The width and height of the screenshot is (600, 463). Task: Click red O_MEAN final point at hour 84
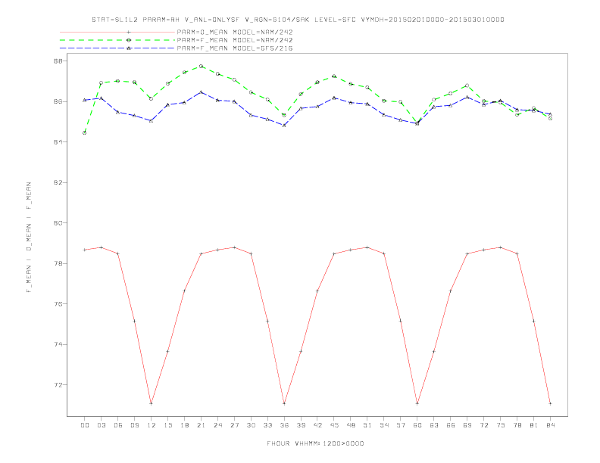point(550,403)
